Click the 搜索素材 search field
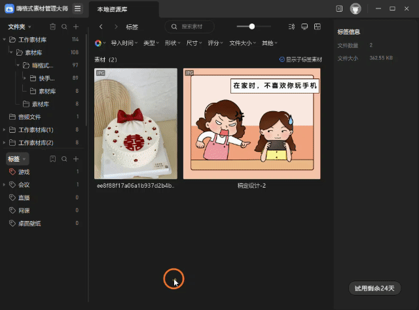419x310 pixels. point(189,27)
